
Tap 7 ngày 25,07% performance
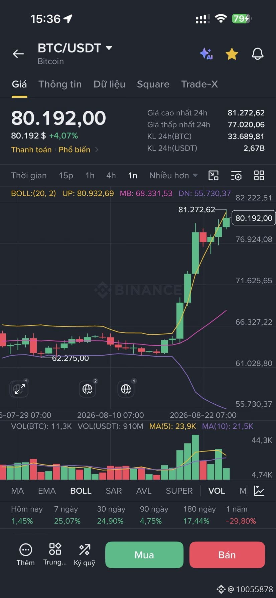pos(67,515)
